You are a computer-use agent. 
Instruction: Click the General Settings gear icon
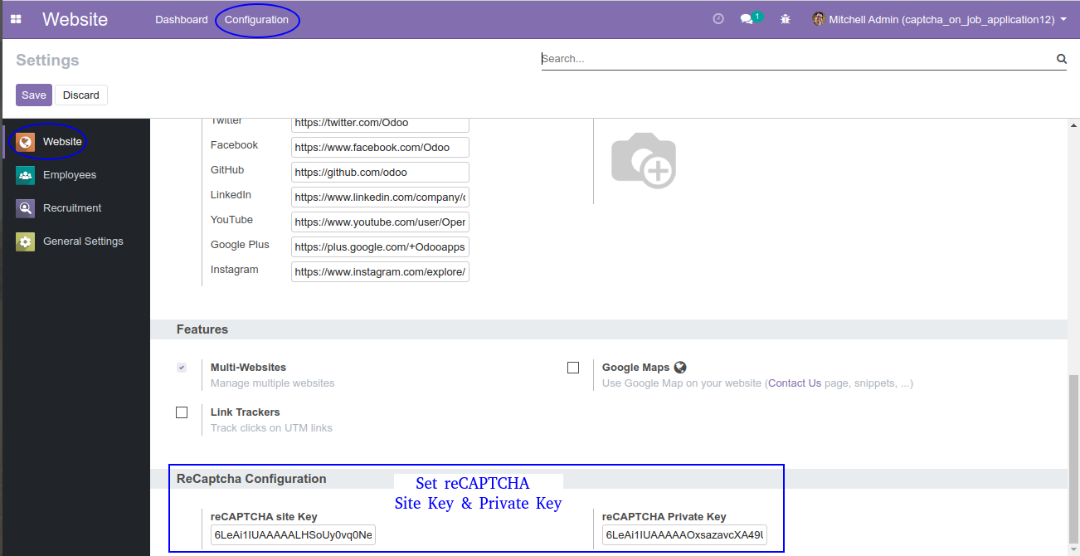click(26, 241)
